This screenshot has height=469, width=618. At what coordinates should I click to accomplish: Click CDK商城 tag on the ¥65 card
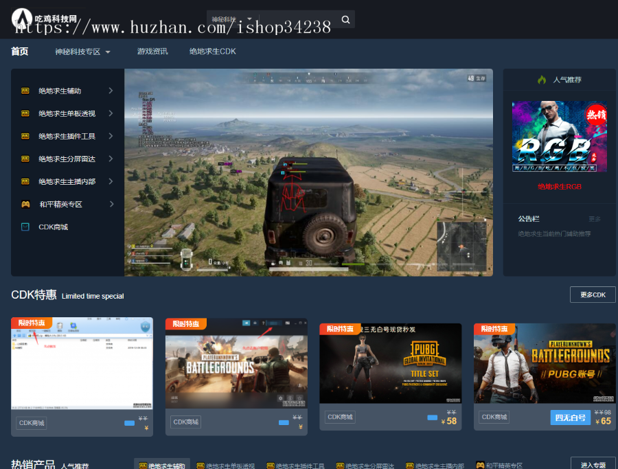[x=494, y=417]
